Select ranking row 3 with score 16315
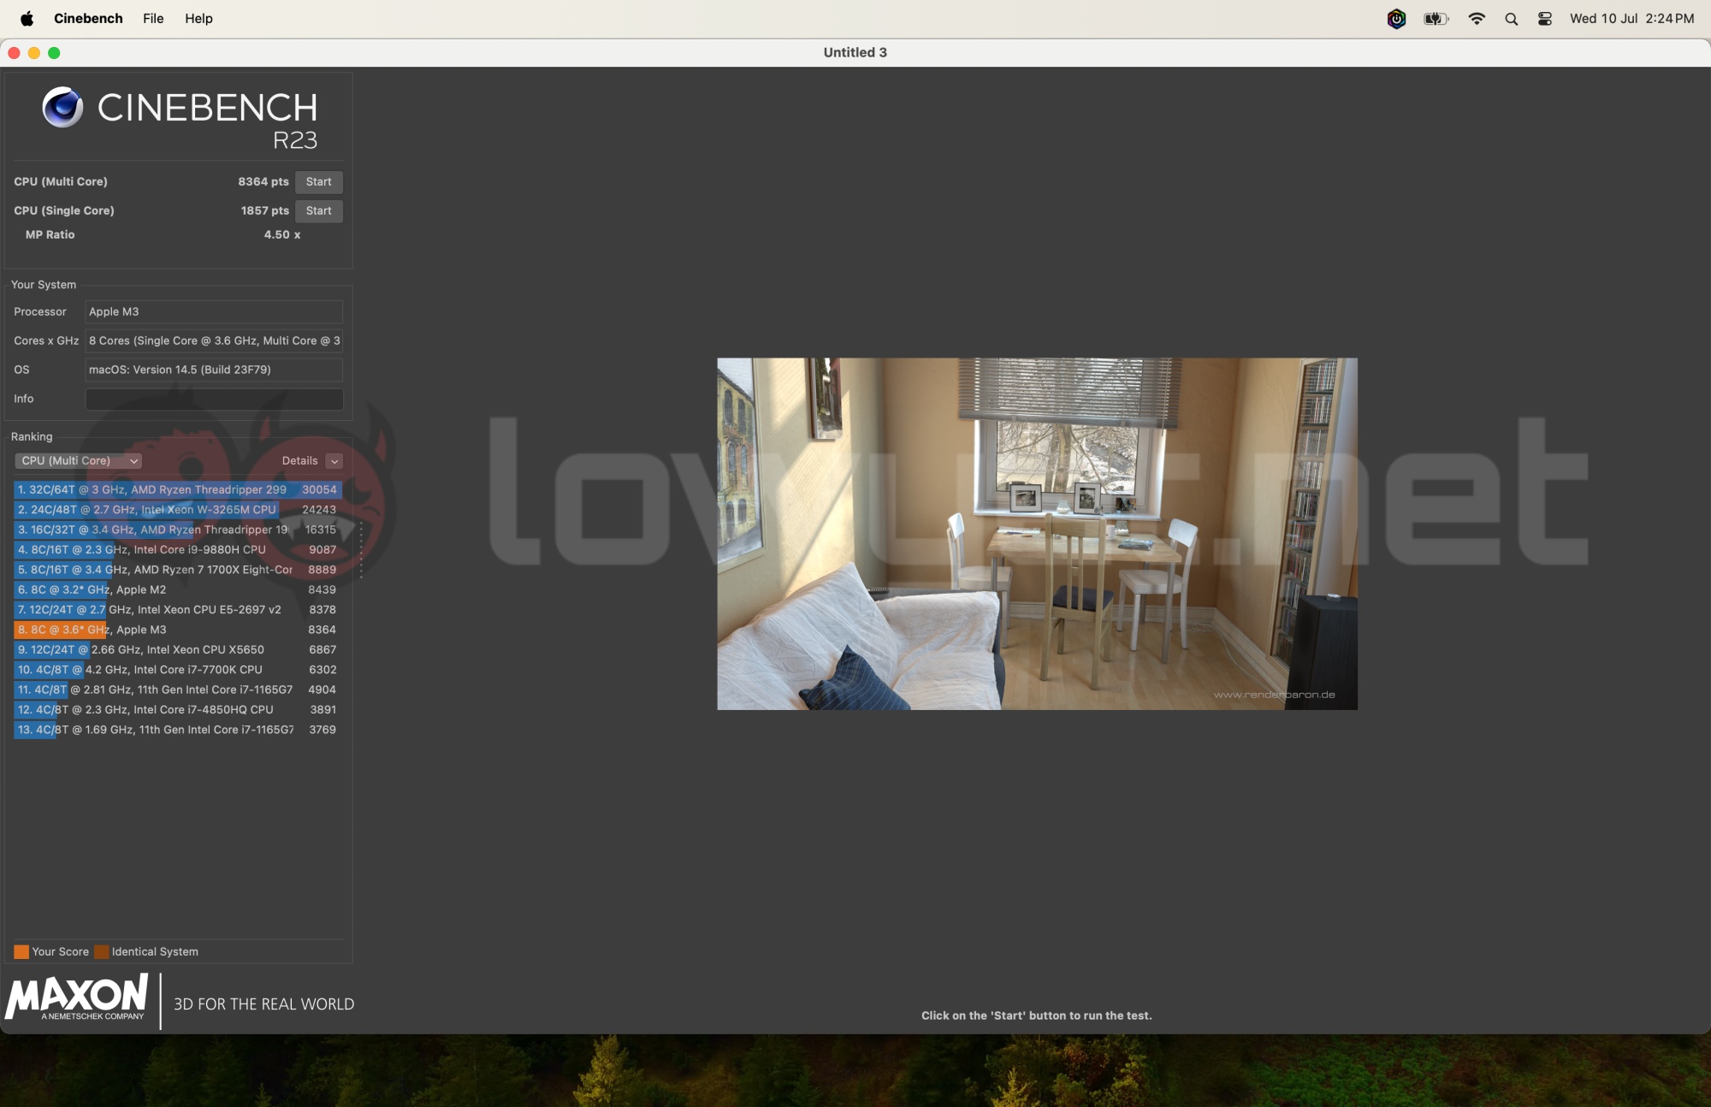Image resolution: width=1711 pixels, height=1107 pixels. coord(178,530)
